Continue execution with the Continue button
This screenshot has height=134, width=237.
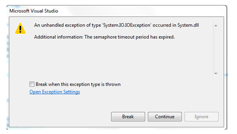point(165,117)
